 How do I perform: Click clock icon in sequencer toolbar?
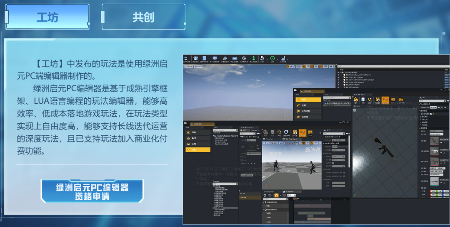[x=285, y=195]
